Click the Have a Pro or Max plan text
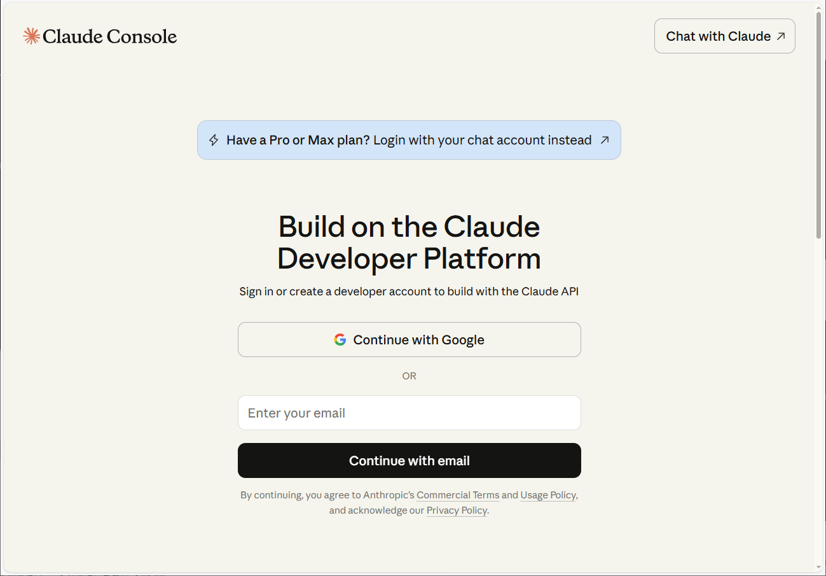The width and height of the screenshot is (826, 576). click(298, 140)
